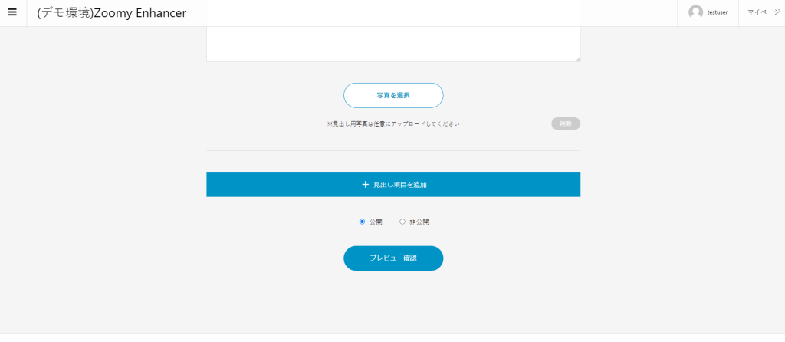The height and width of the screenshot is (342, 785).
Task: Click the 見出し項目を追加 bar
Action: (x=498, y=184)
